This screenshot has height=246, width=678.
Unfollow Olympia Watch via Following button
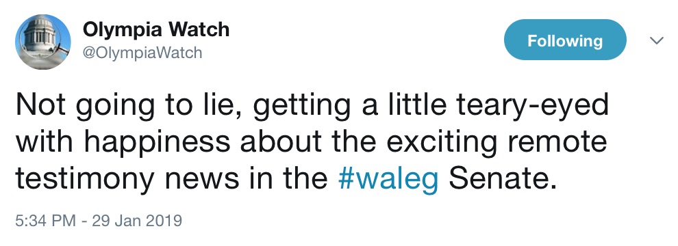[x=565, y=40]
